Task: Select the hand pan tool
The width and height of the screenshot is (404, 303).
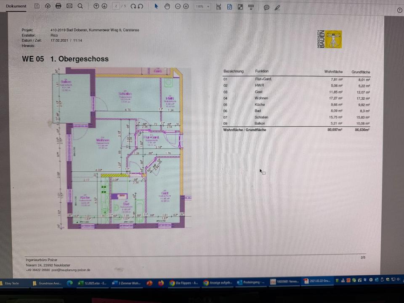Action: click(167, 6)
